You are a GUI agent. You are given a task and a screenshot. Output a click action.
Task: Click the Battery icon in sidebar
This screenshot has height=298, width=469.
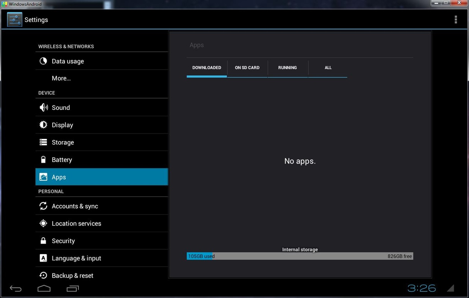point(43,160)
